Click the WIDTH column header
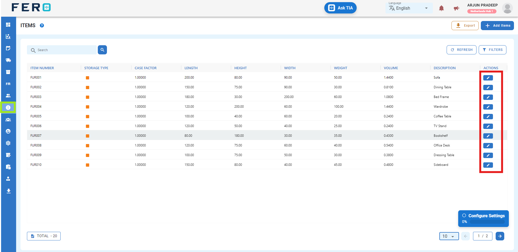Screen dimensions: 518x252 tap(290, 68)
